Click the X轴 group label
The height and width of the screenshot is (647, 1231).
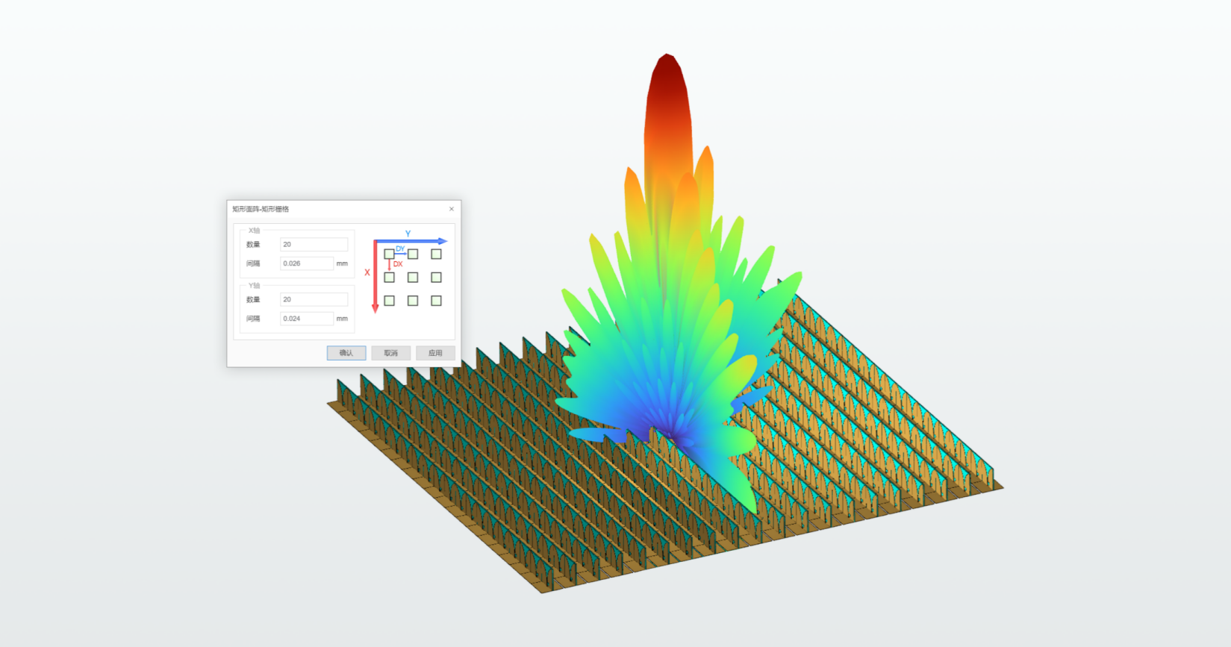[x=254, y=231]
